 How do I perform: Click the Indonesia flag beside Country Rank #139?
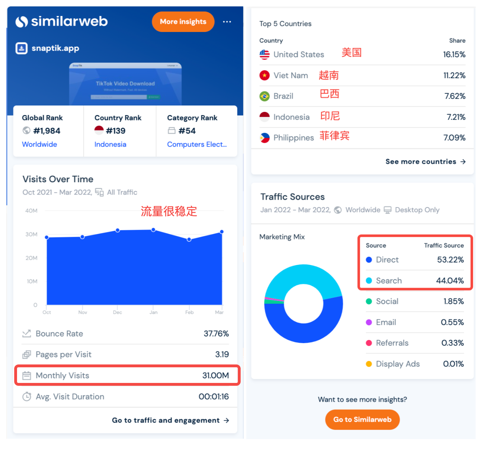99,130
